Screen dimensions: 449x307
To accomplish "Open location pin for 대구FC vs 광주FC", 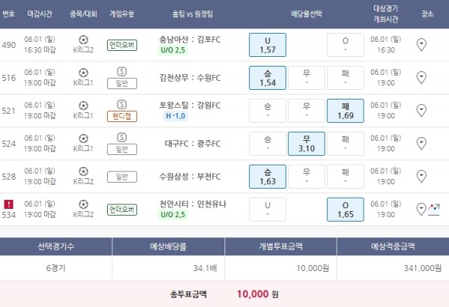I will (421, 143).
